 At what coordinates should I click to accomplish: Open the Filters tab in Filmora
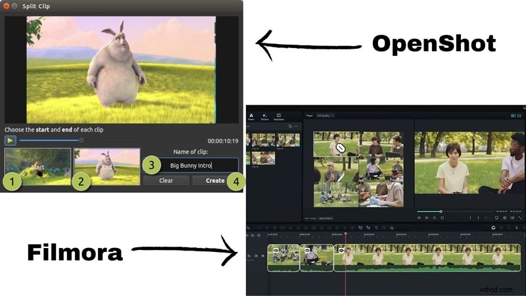(251, 117)
